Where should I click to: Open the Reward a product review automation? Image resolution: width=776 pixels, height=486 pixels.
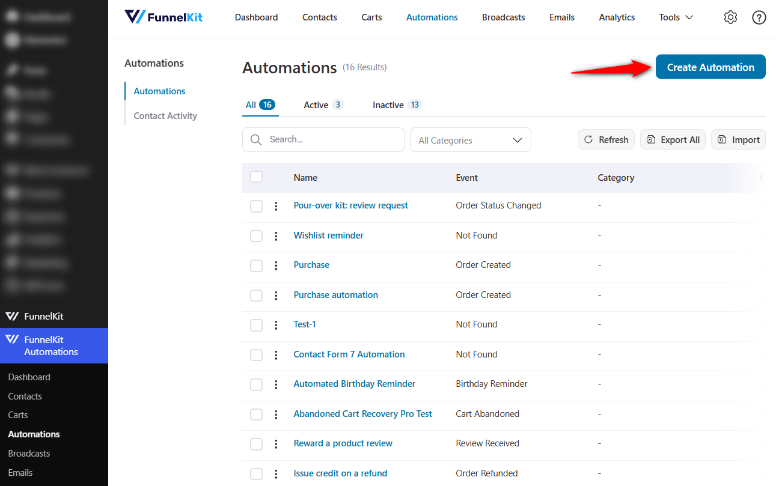click(x=343, y=443)
